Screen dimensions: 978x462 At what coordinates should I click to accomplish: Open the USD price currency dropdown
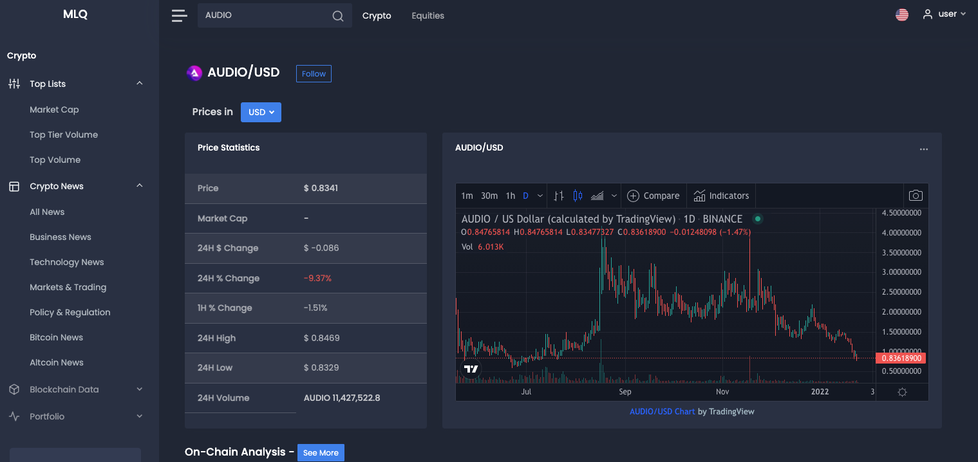pyautogui.click(x=261, y=112)
